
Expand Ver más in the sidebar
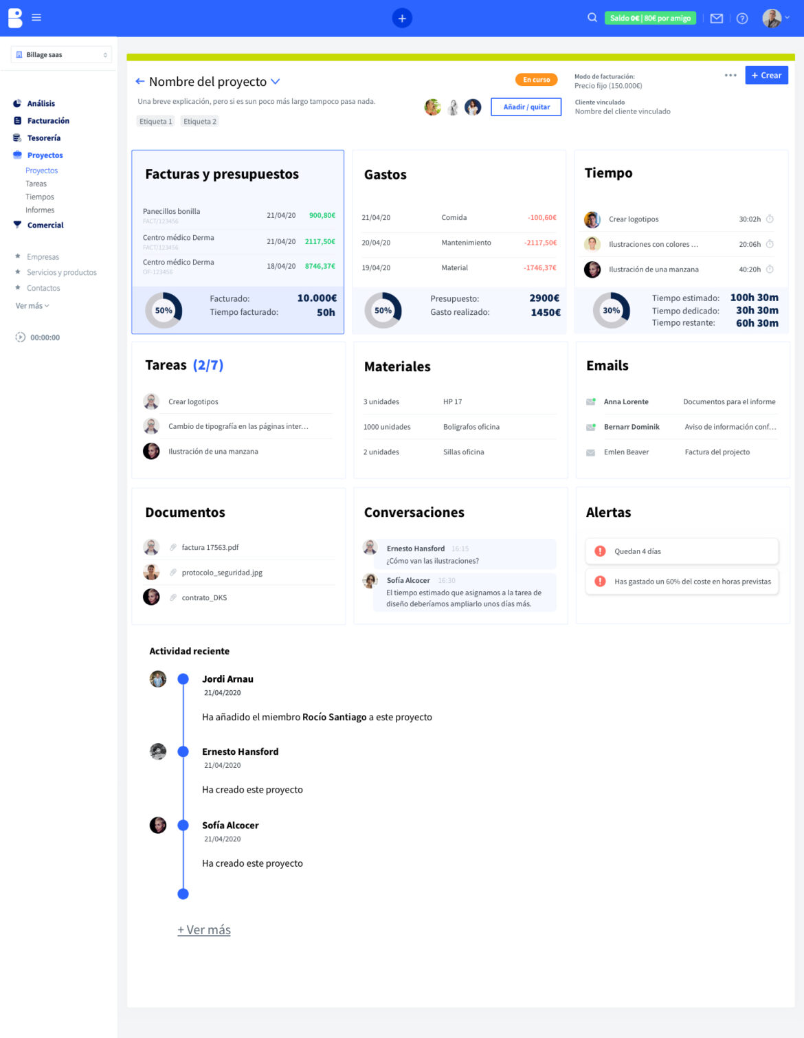[x=32, y=306]
